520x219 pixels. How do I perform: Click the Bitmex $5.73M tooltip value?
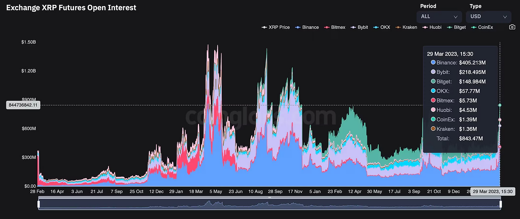[x=468, y=101]
